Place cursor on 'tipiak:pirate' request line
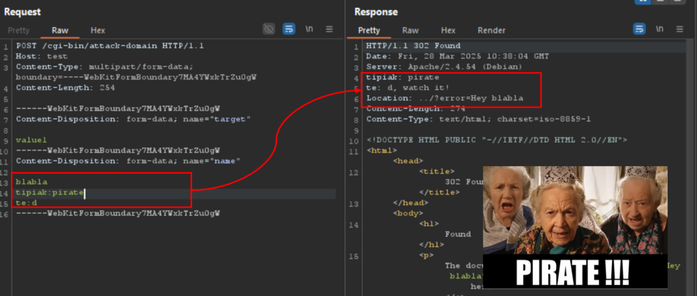The image size is (697, 296). click(x=50, y=193)
